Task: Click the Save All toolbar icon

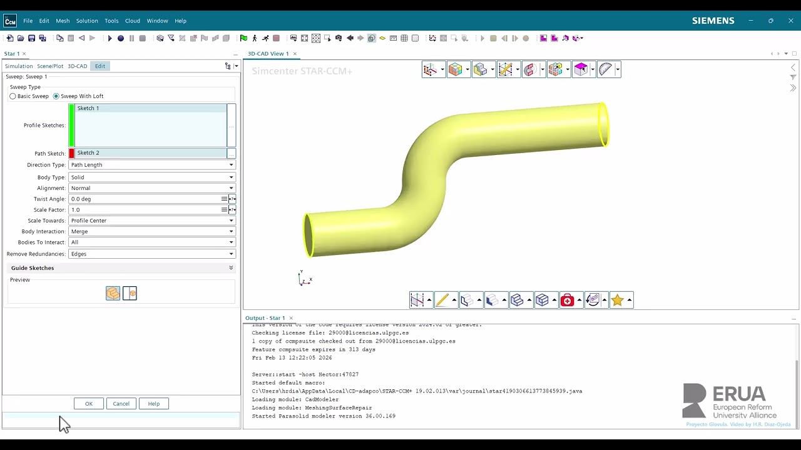Action: coord(43,38)
